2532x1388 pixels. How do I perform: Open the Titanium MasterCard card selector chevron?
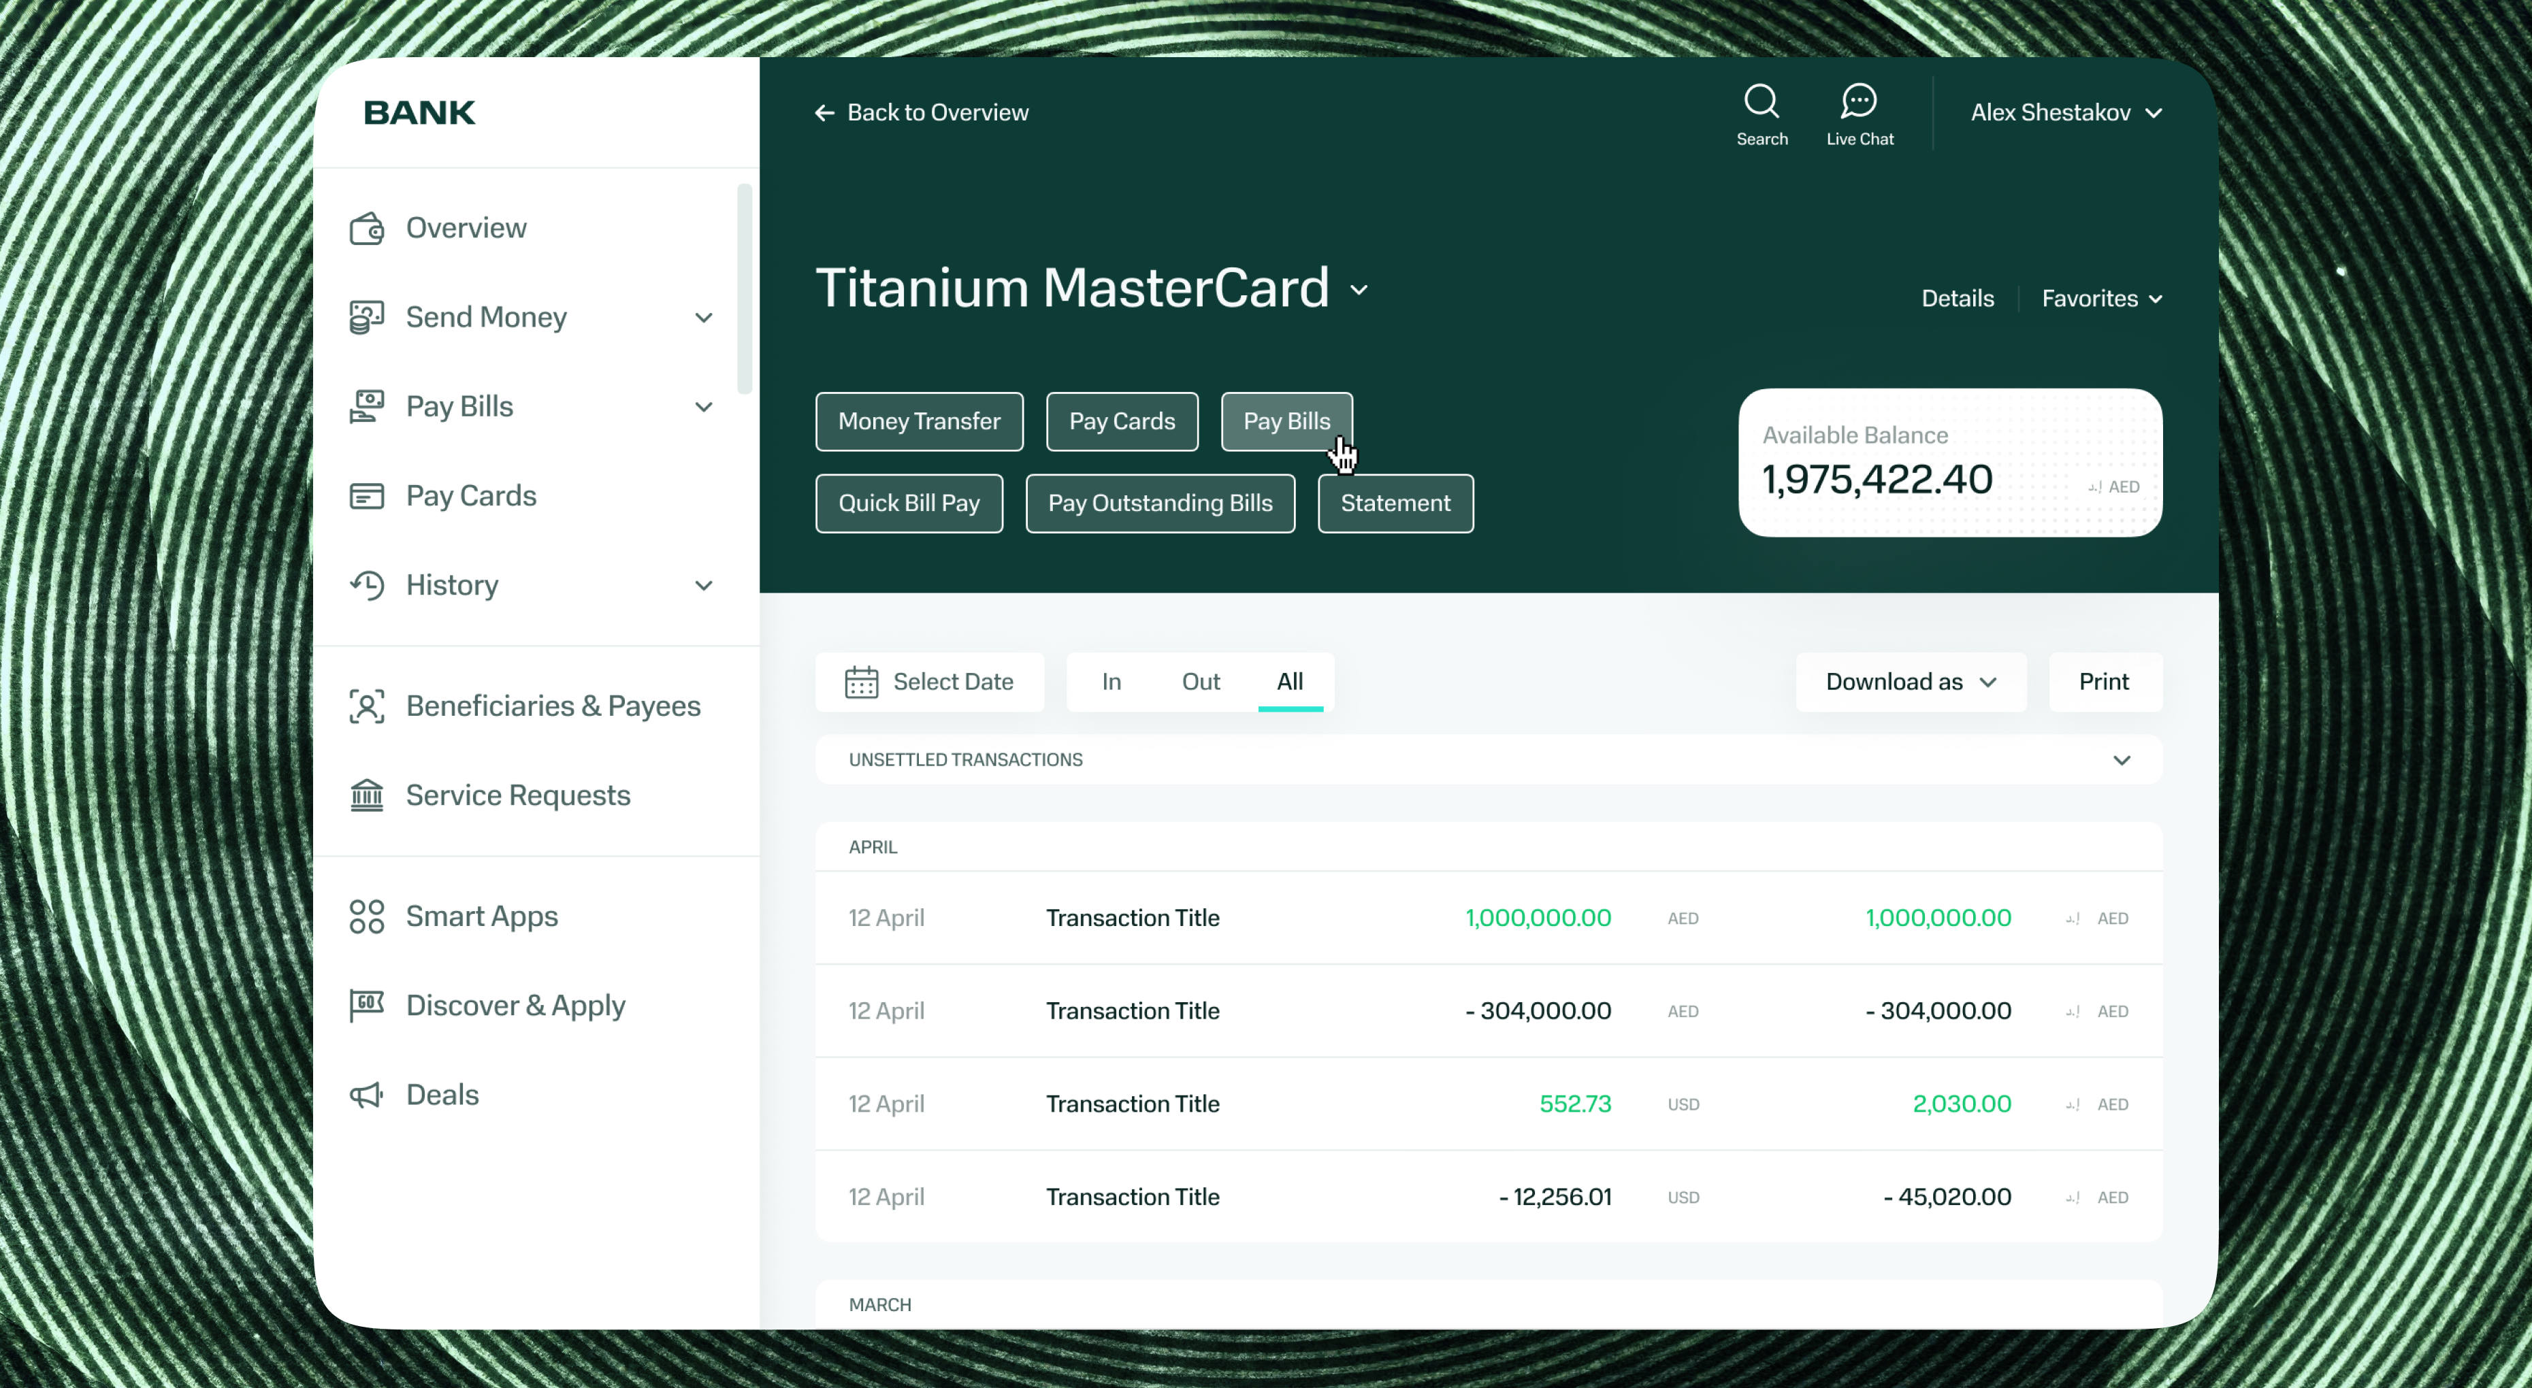tap(1359, 290)
